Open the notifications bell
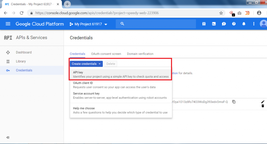This screenshot has height=144, width=267. [244, 24]
